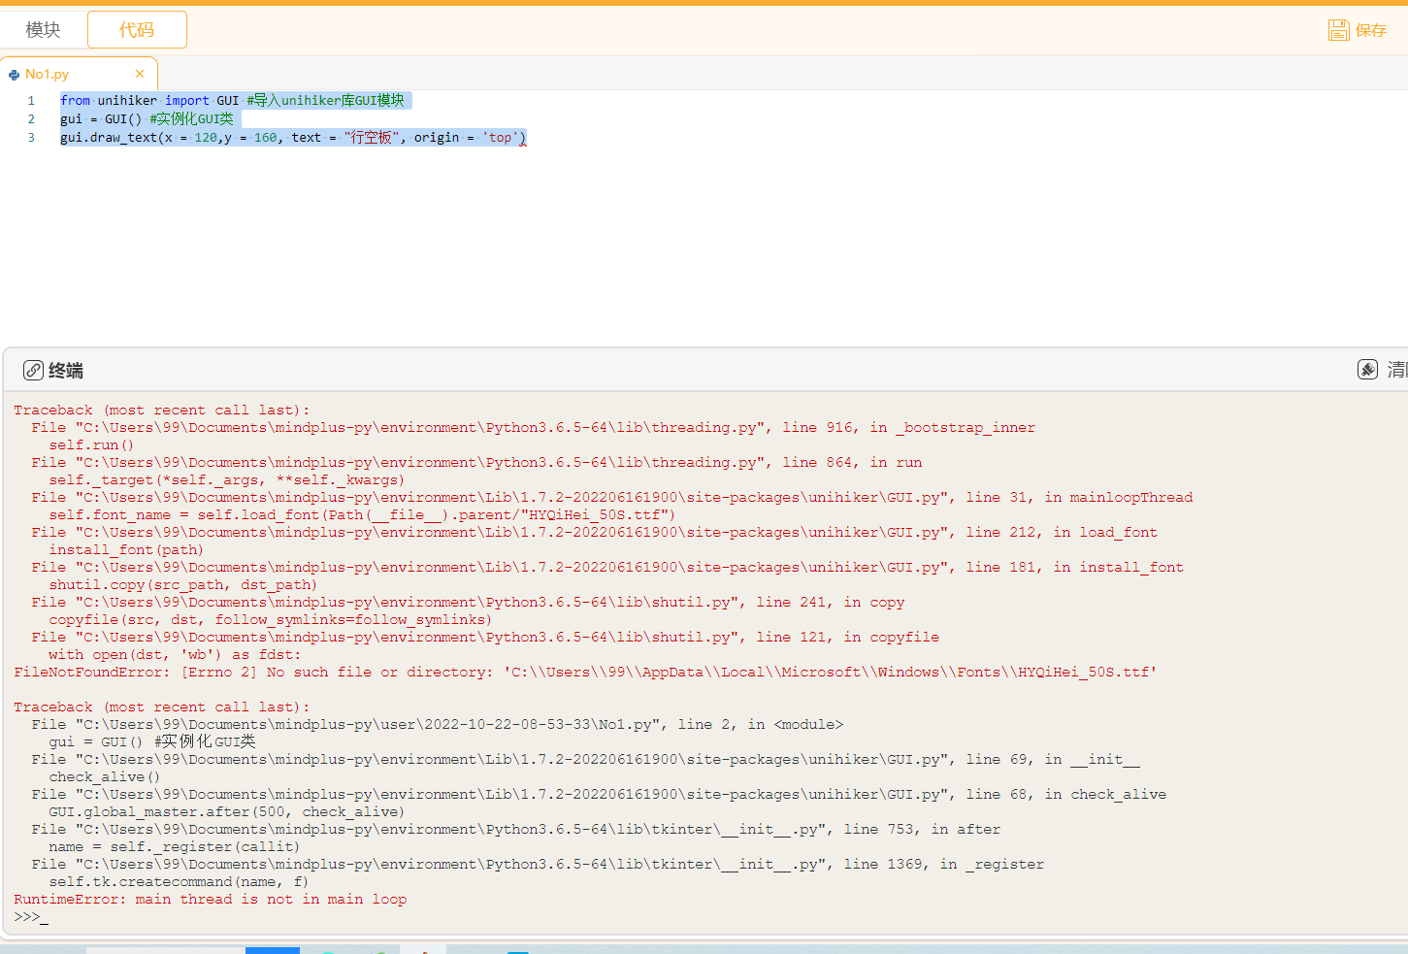Click the terminal link icon beside 终端

tap(33, 370)
